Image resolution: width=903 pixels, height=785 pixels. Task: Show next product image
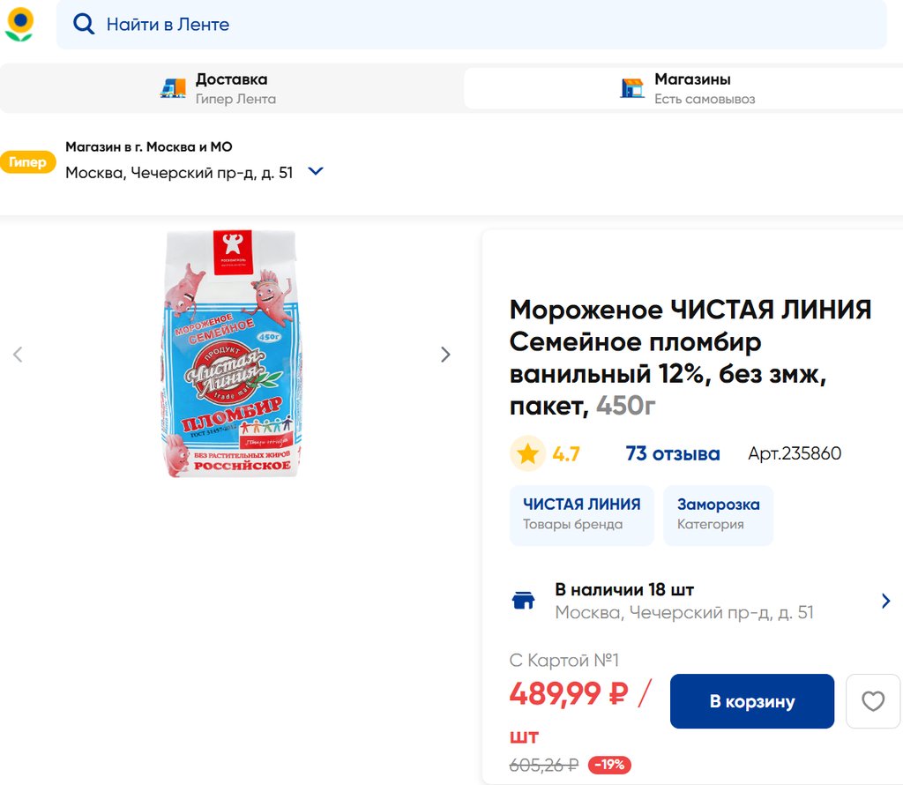[445, 355]
